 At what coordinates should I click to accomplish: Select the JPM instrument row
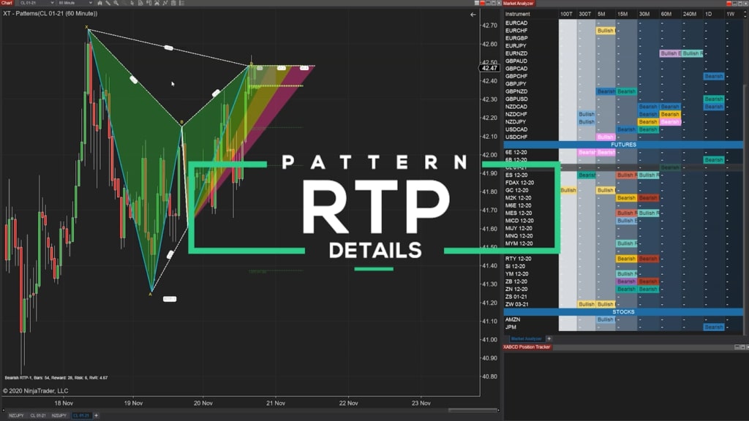623,327
